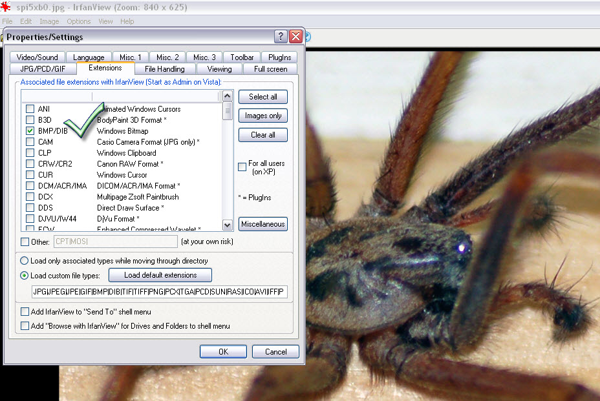
Task: Click the help question mark button
Action: (281, 36)
